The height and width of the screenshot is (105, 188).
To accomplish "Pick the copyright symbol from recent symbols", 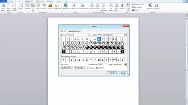I will click(x=87, y=60).
